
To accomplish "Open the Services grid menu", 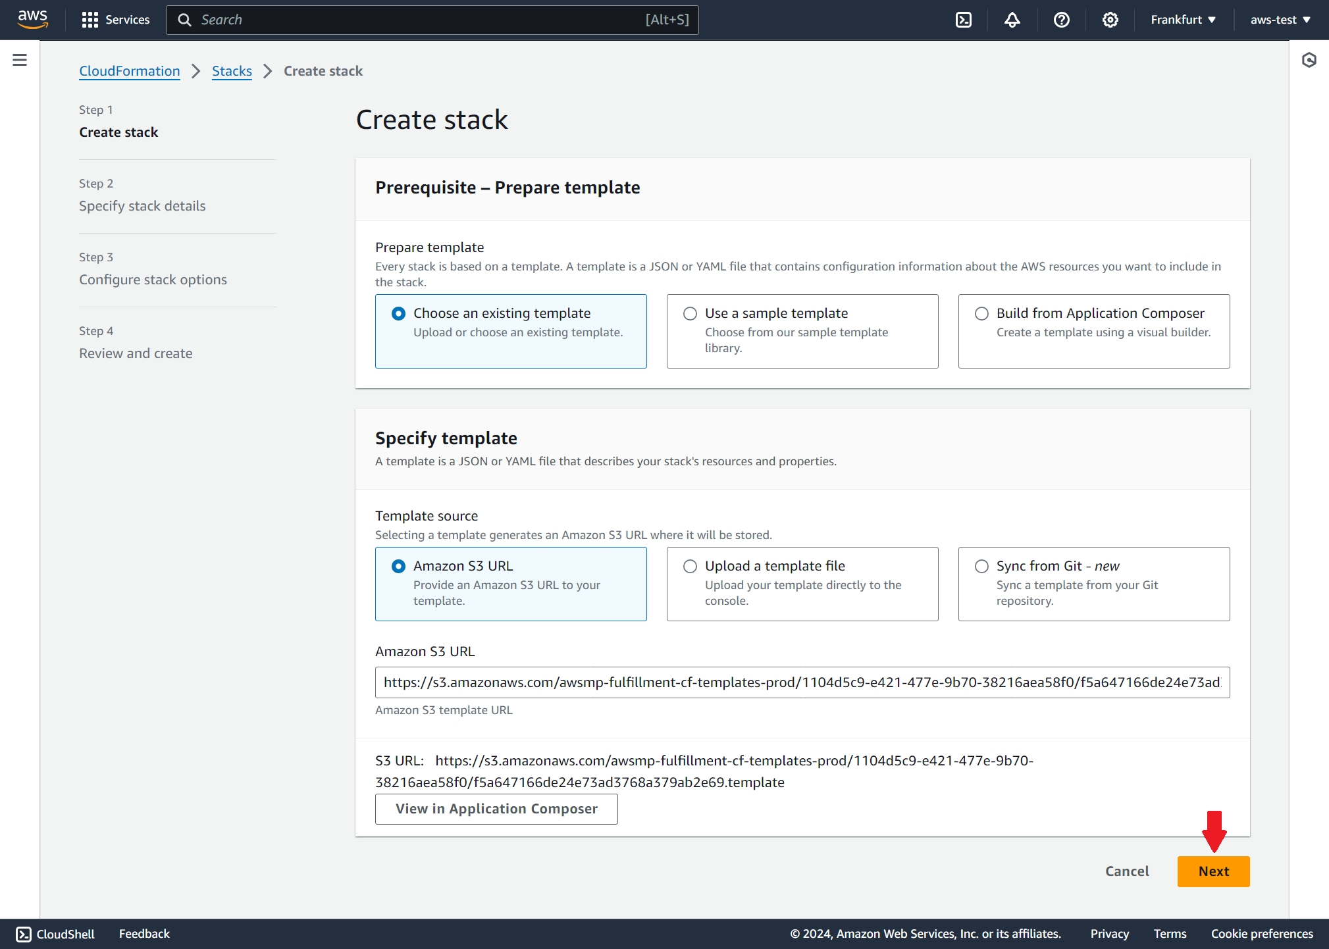I will pos(116,20).
